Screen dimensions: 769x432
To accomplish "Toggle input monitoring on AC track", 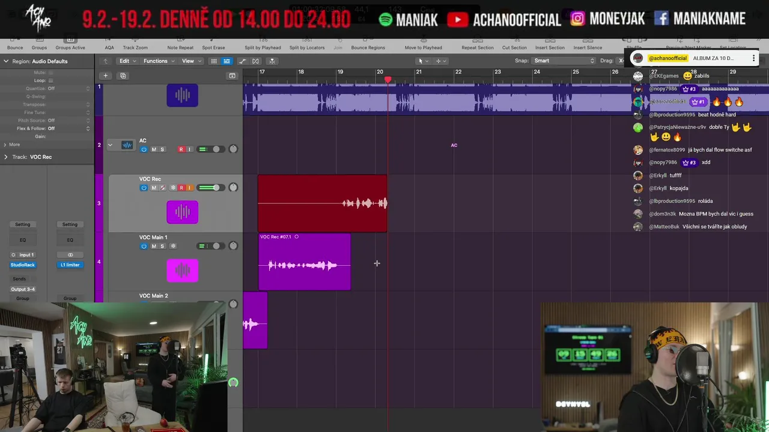I will tap(189, 149).
